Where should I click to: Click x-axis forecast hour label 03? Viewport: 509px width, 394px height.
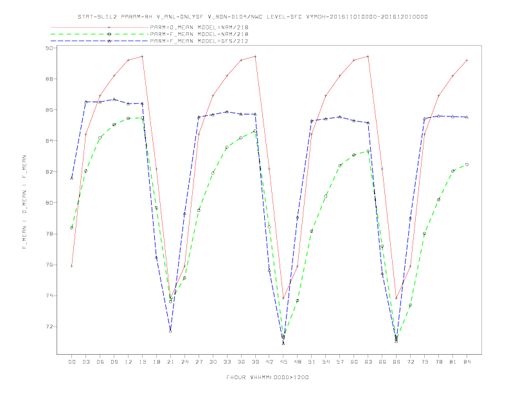tap(85, 362)
